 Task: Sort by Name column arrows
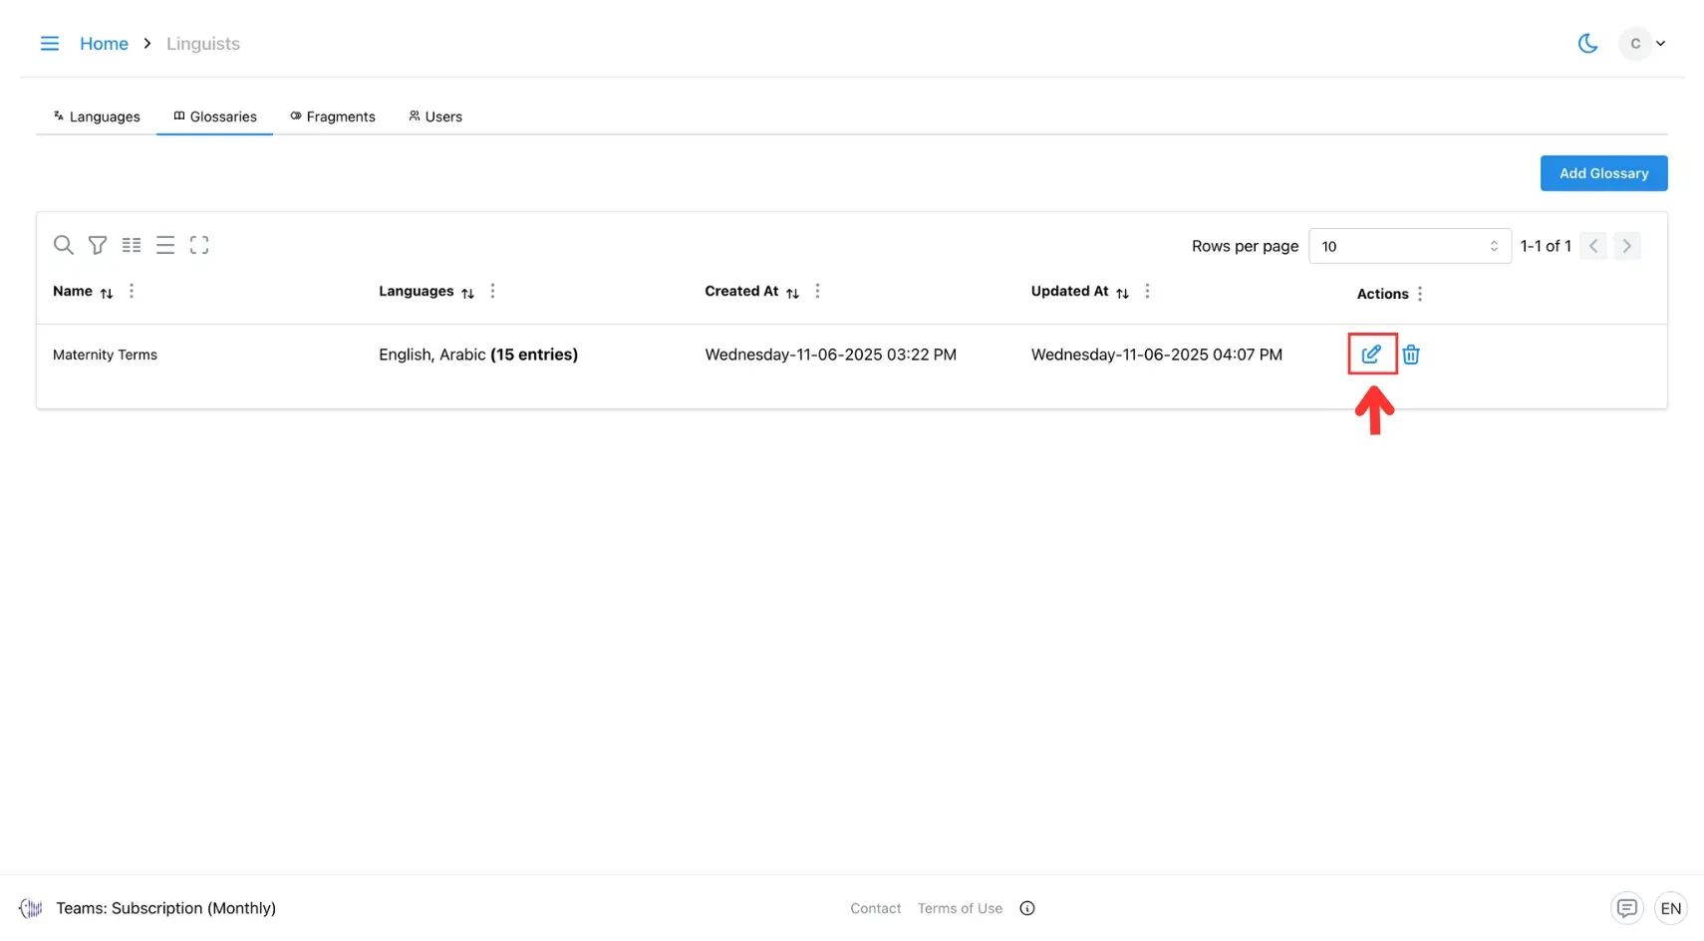pos(107,293)
